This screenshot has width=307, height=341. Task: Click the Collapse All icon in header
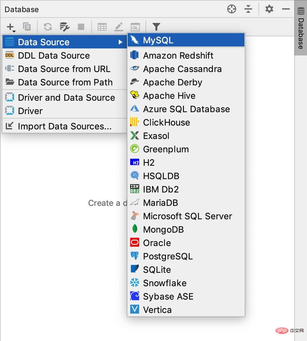(248, 9)
